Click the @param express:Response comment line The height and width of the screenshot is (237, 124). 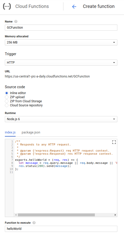point(65,154)
